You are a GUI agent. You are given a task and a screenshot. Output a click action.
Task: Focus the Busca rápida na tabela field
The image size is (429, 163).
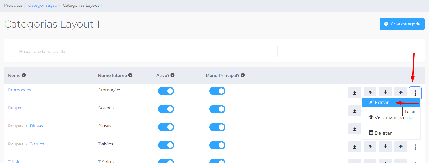[146, 51]
